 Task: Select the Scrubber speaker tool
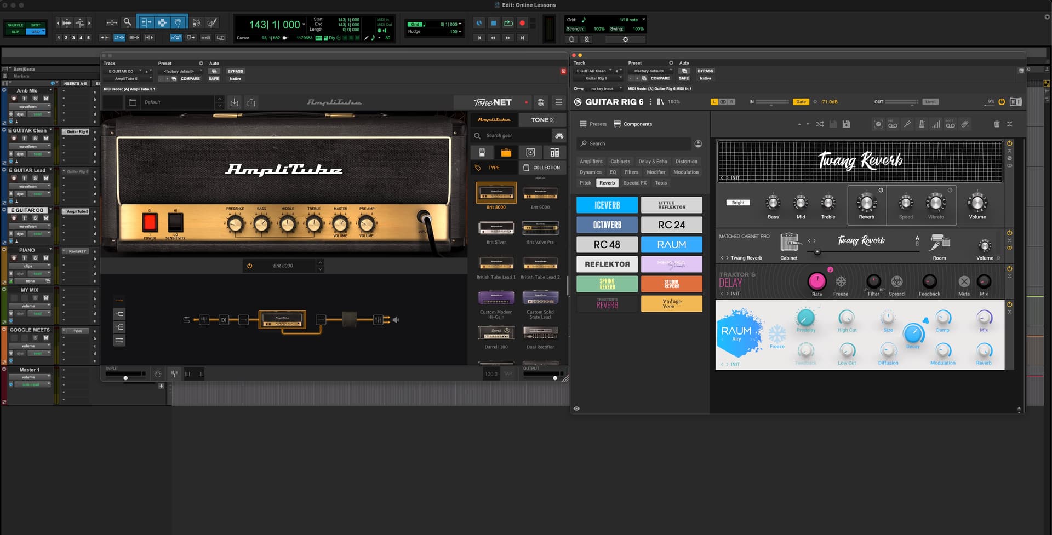[x=196, y=22]
